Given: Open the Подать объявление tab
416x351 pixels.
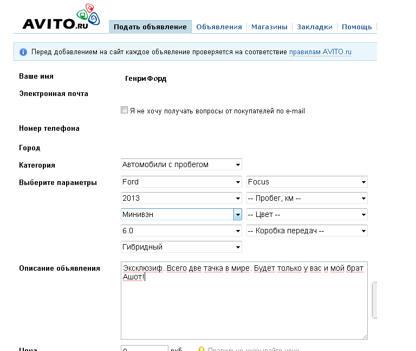Looking at the screenshot, I should tap(150, 27).
